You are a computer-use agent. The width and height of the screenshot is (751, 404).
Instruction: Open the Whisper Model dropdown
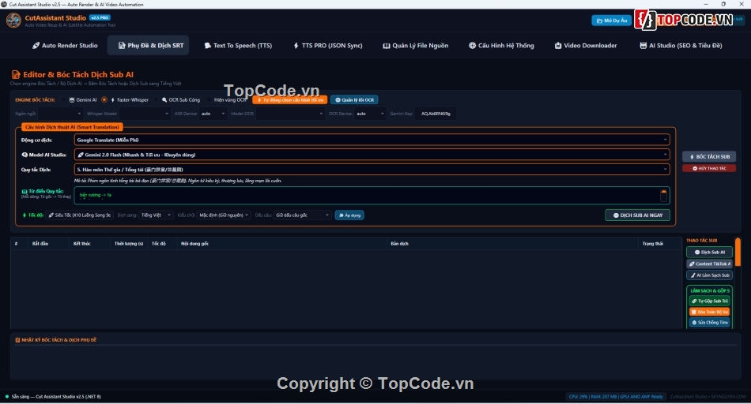coord(145,114)
